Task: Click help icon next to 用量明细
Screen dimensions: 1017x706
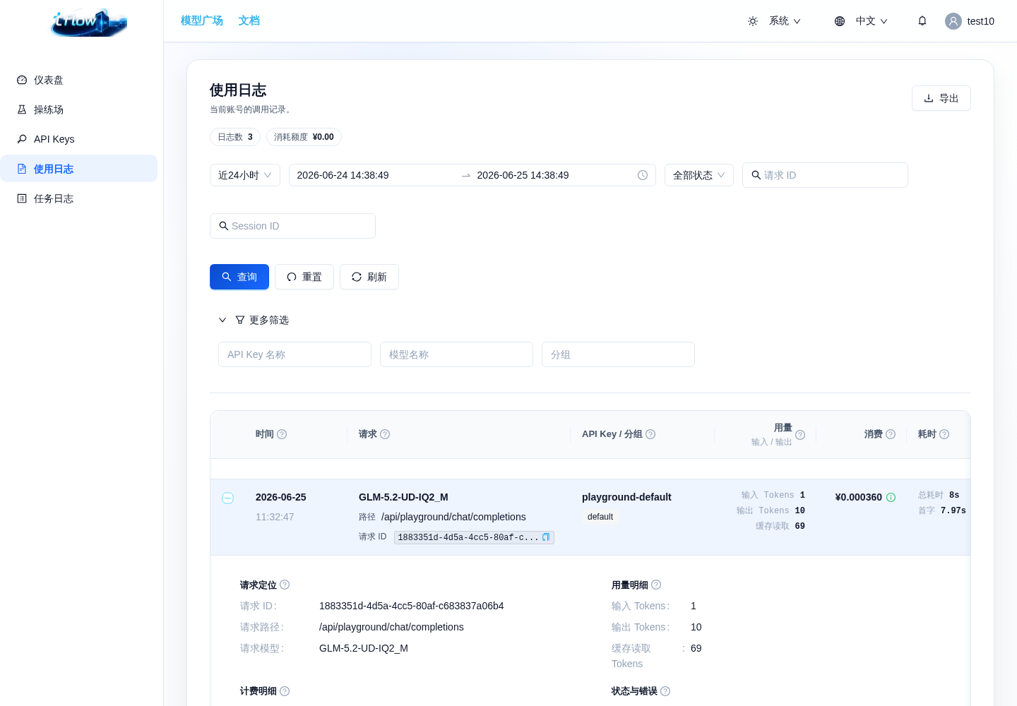Action: point(656,585)
